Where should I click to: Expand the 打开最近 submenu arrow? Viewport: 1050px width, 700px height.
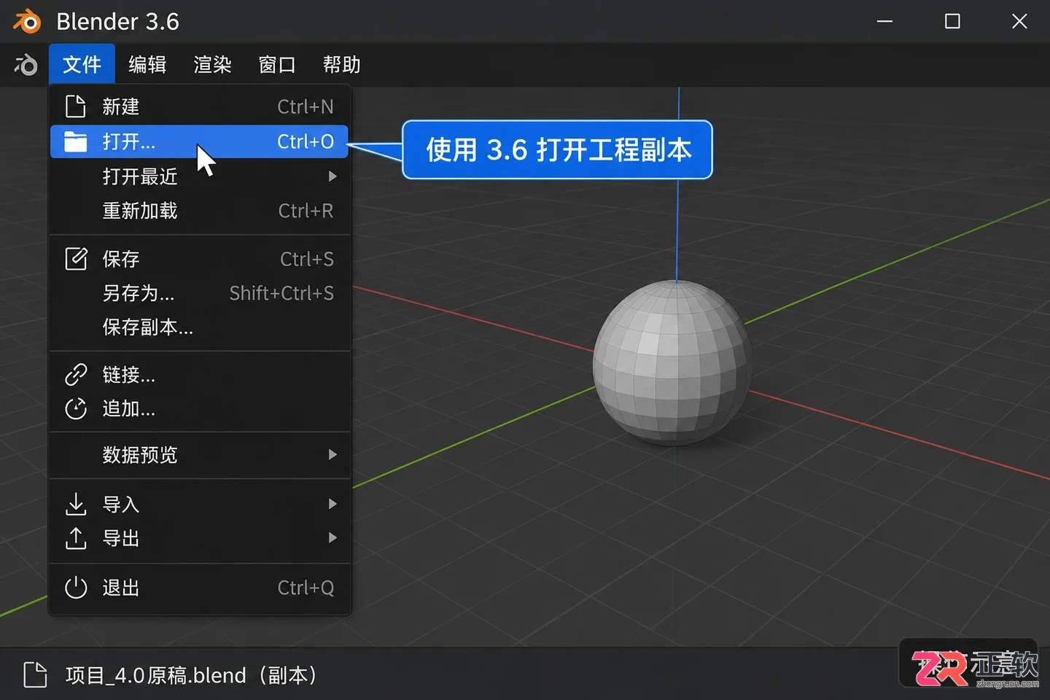tap(332, 176)
